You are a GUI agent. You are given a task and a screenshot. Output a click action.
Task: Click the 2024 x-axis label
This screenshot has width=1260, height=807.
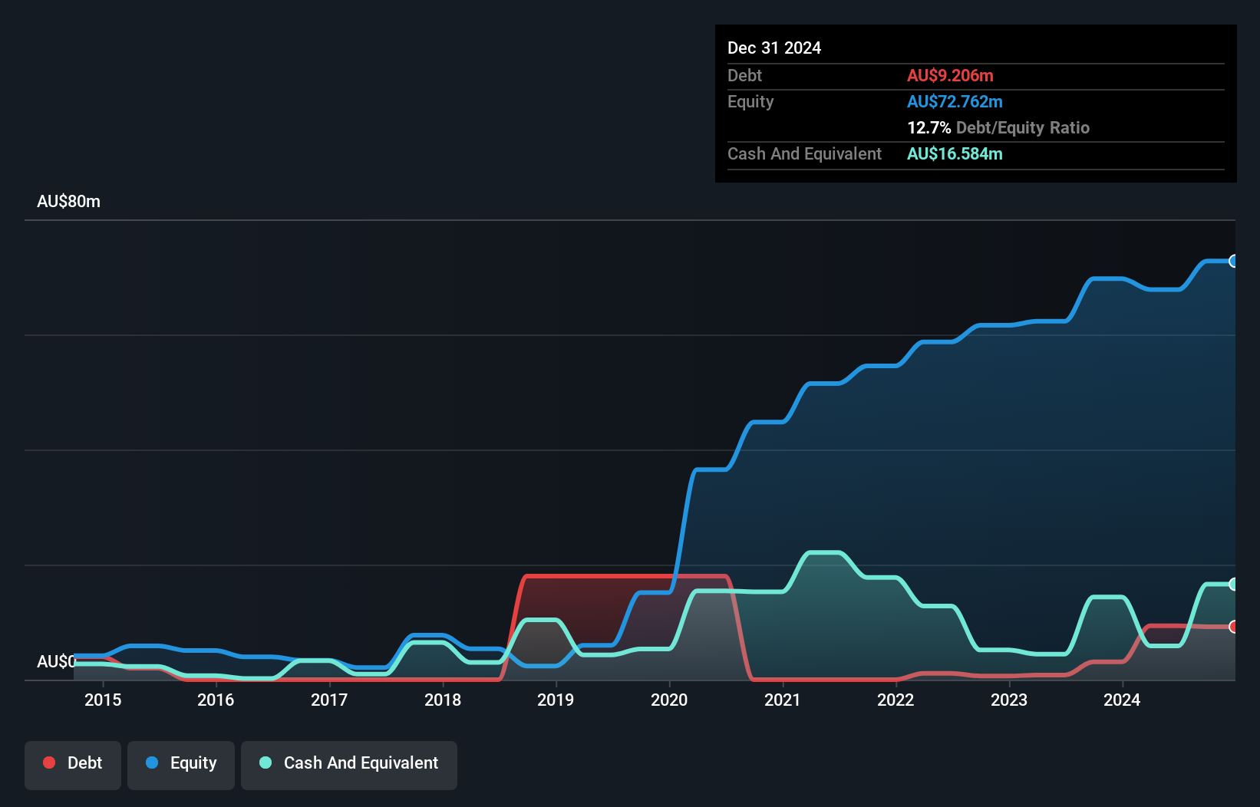click(1122, 700)
